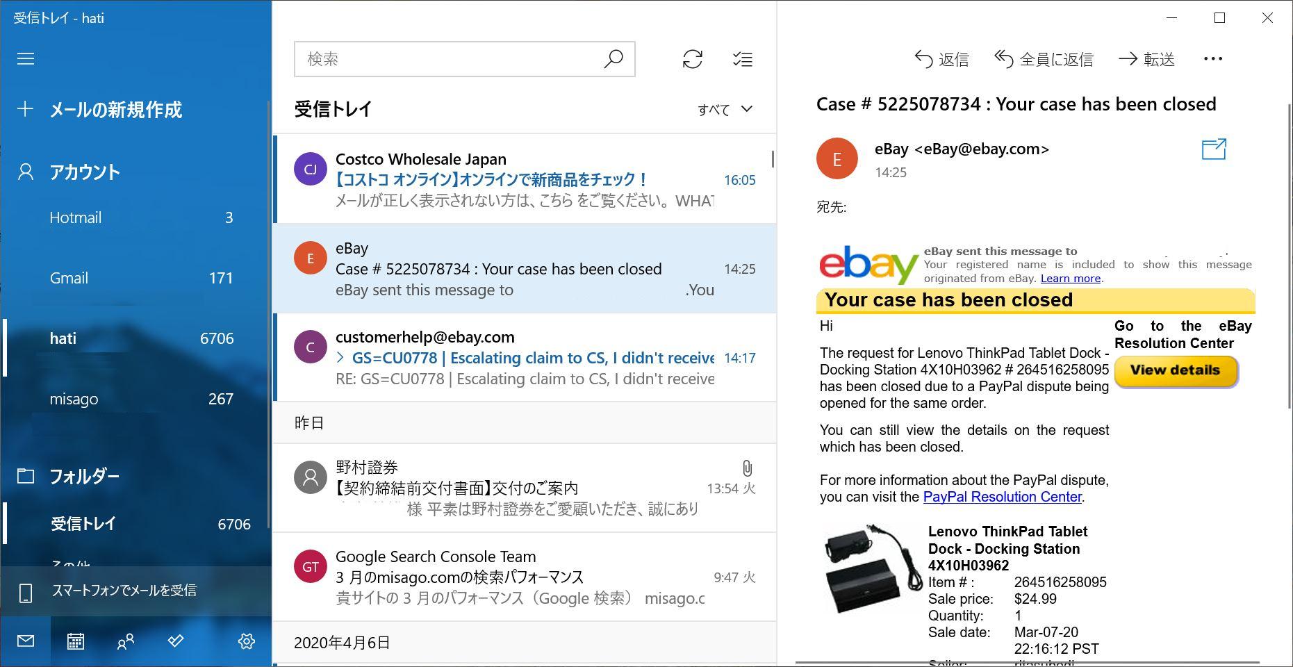Open the more actions ellipsis menu
The image size is (1293, 667).
(1213, 59)
